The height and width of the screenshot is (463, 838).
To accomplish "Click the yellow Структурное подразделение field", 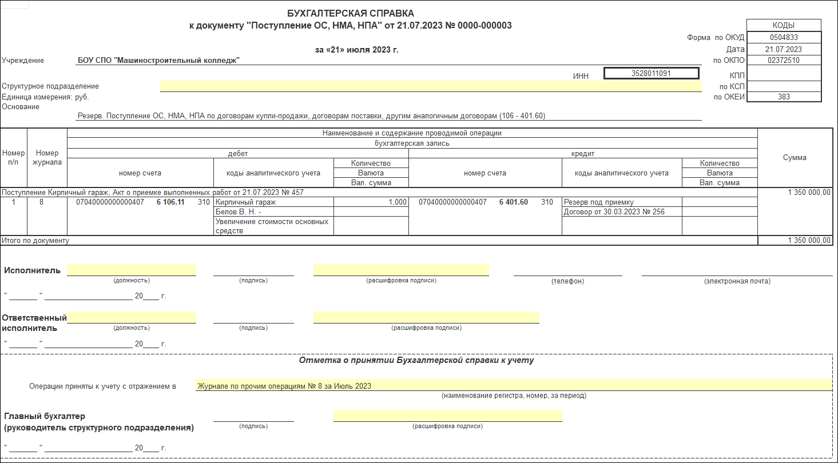I will point(431,86).
